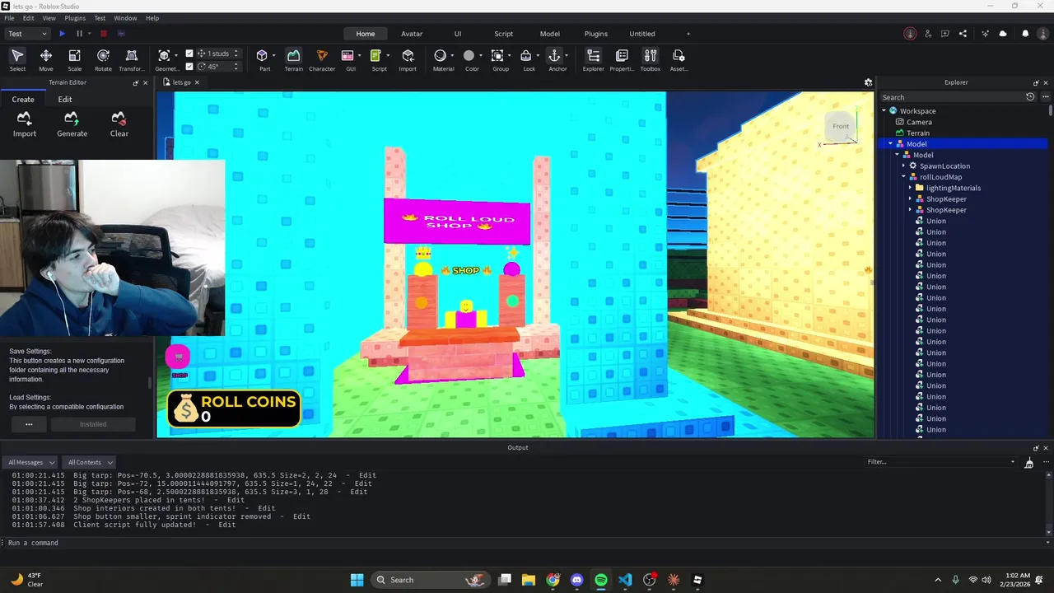Viewport: 1054px width, 593px height.
Task: Click the ellipsis button beside Installed
Action: tap(29, 424)
